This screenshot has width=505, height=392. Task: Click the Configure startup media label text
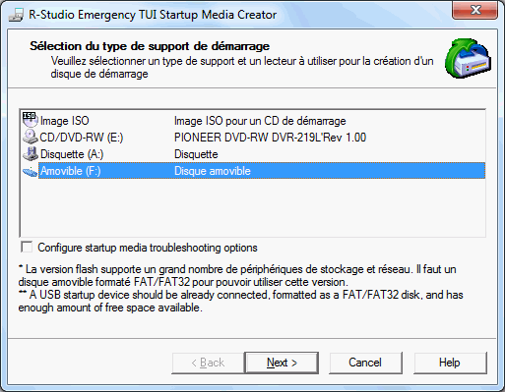coord(148,248)
